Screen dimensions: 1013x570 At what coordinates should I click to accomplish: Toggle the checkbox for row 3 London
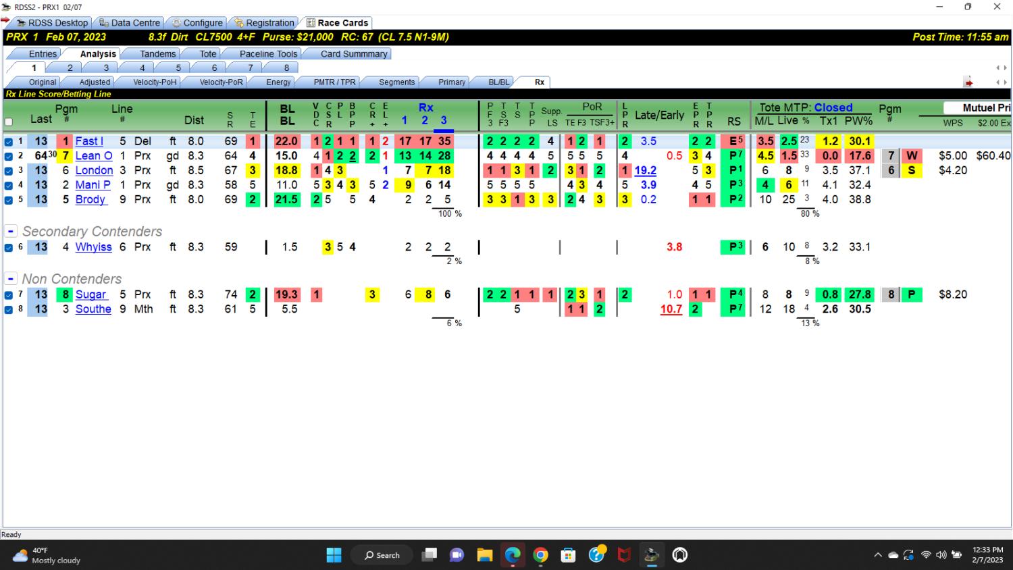point(9,171)
